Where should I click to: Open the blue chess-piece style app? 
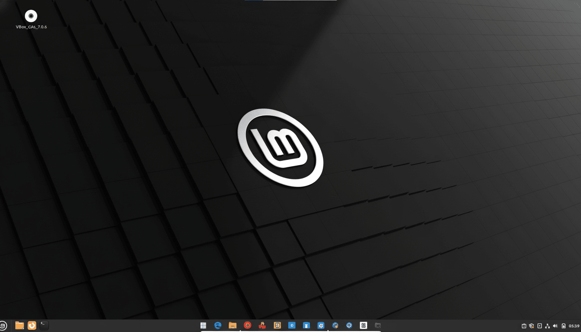point(306,325)
